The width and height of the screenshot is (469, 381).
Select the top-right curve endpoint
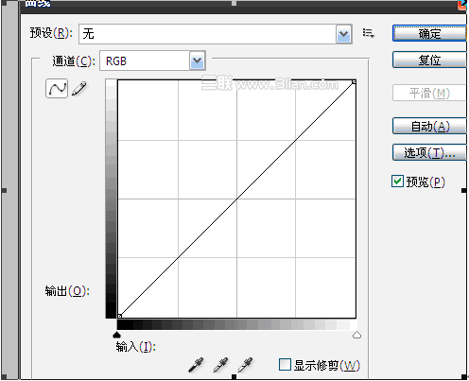pos(354,82)
